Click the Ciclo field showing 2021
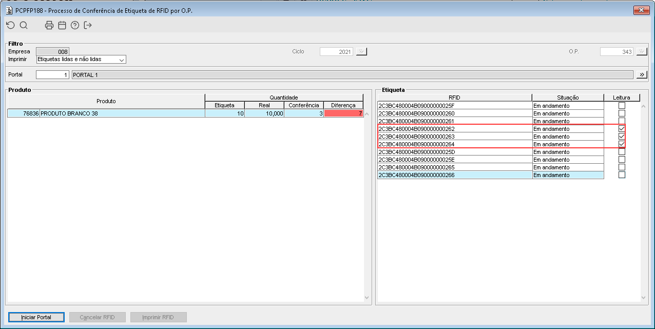 [336, 51]
